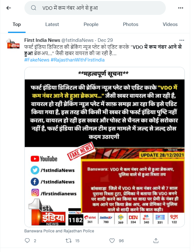The image size is (194, 252).
Task: Open search options three-dot menu
Action: (x=181, y=8)
